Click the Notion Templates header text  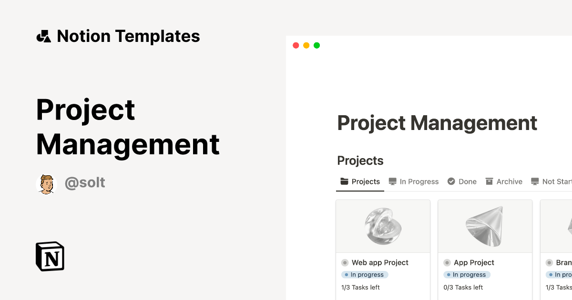[x=128, y=36]
